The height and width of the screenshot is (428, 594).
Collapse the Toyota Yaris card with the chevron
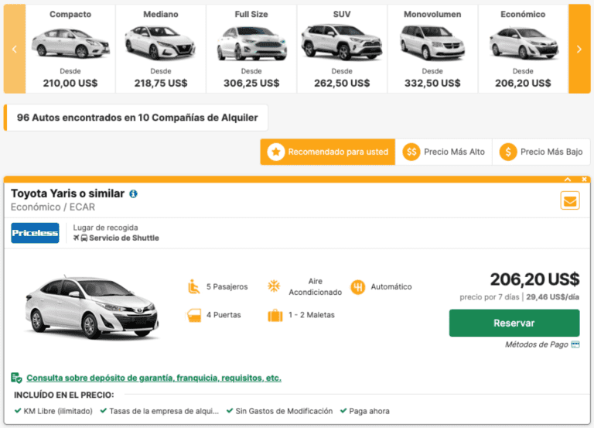tap(568, 180)
